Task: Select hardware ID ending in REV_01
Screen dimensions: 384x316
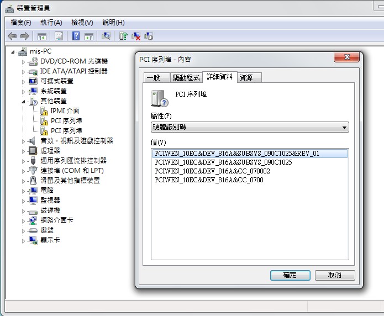Action: tap(250, 154)
